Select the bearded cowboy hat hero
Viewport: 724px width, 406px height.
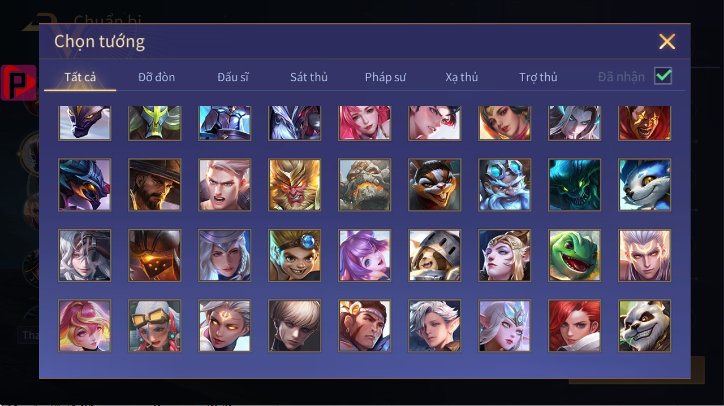[x=155, y=185]
